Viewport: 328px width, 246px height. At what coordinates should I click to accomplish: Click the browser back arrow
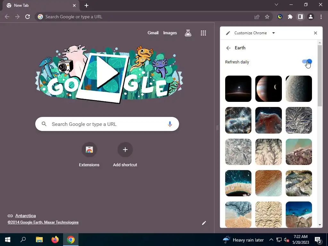pos(7,17)
